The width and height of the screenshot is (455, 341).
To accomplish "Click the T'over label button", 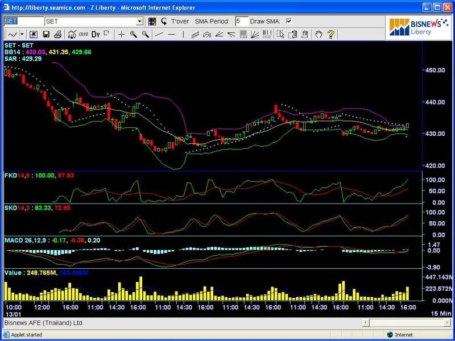I will click(180, 21).
